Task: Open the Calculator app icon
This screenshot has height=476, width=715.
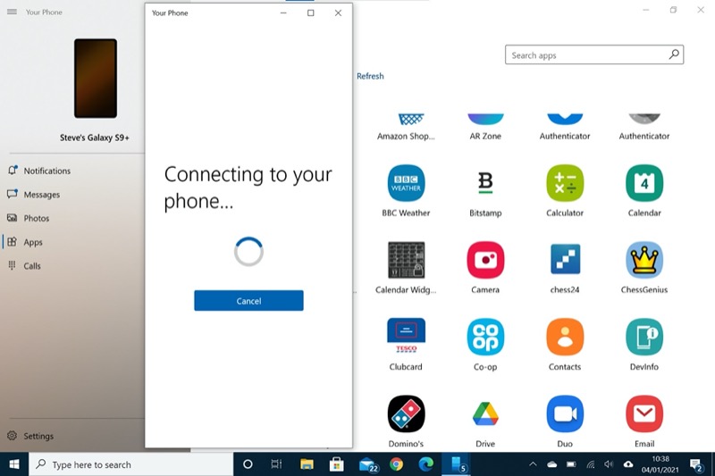Action: (565, 183)
